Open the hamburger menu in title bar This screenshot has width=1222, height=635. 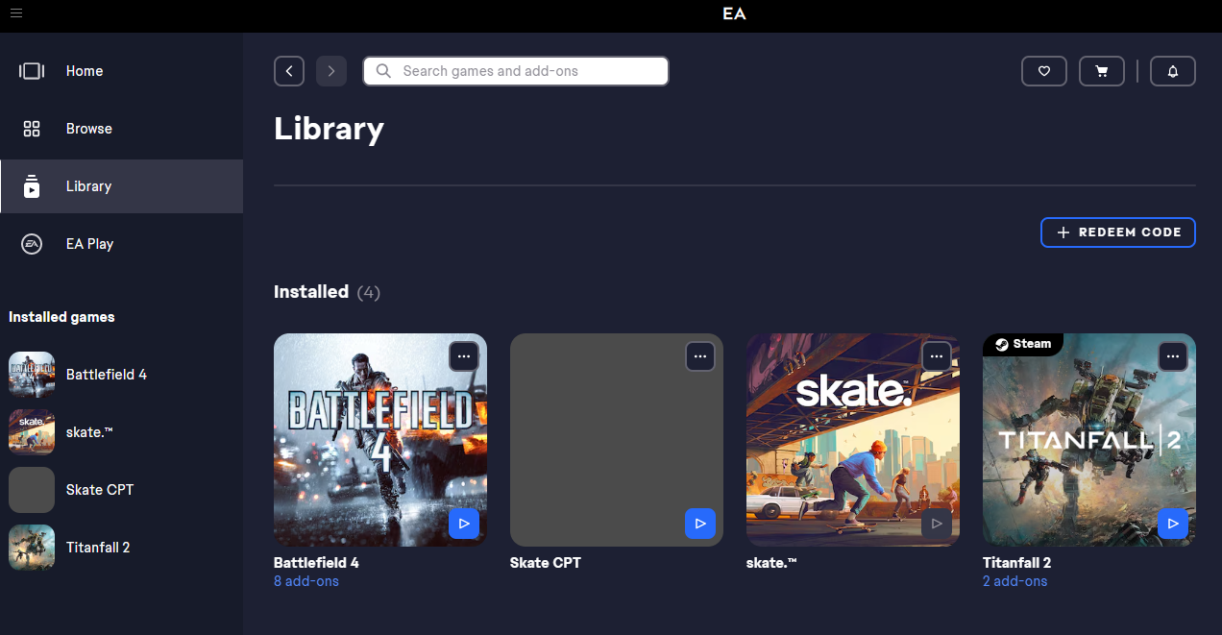pyautogui.click(x=16, y=13)
